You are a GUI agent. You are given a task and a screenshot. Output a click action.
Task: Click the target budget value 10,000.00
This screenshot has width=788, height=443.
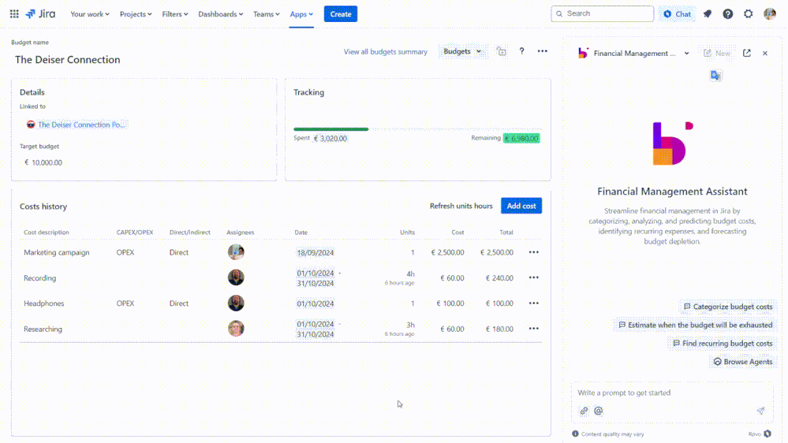pyautogui.click(x=43, y=162)
